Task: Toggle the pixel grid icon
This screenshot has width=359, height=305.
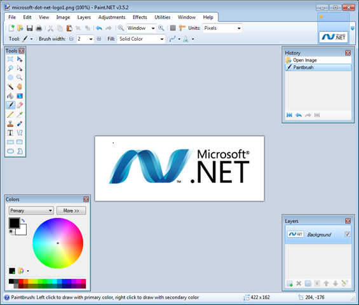Action: (173, 28)
